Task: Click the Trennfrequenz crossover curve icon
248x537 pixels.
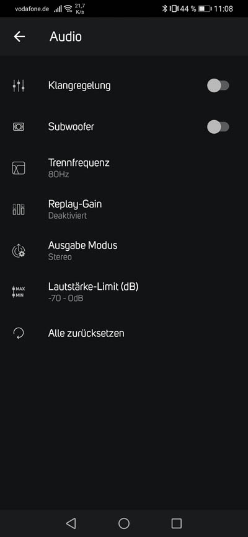Action: click(x=19, y=168)
